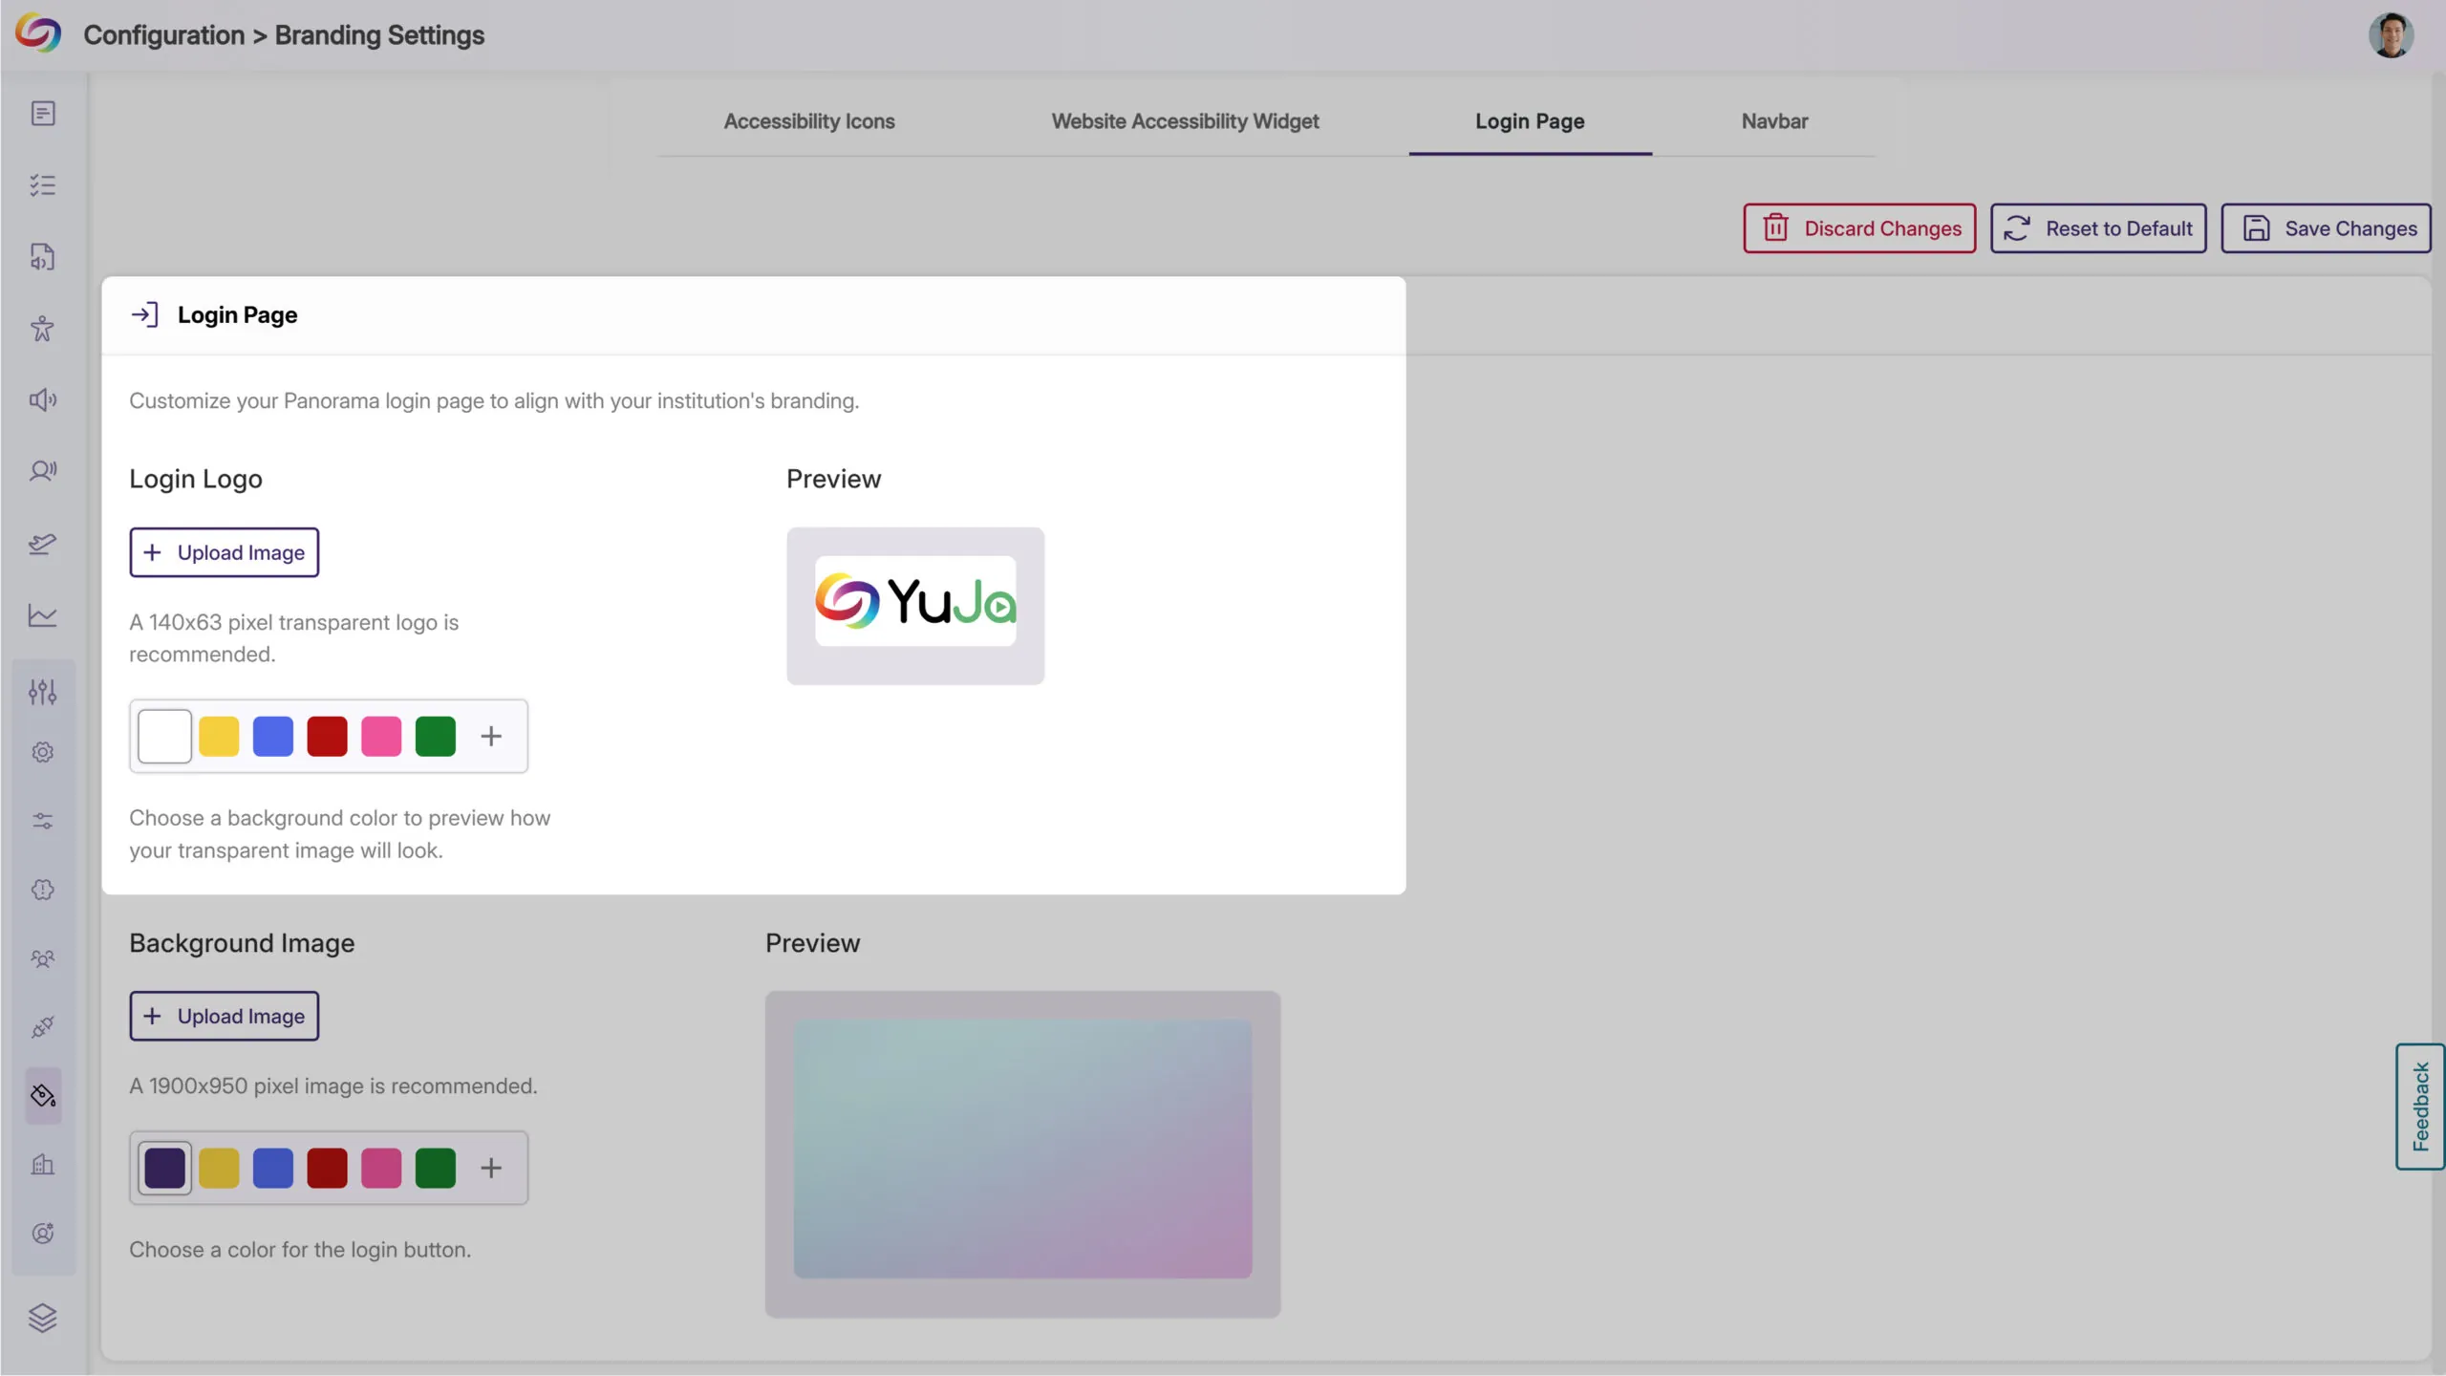
Task: Open the users group sidebar icon
Action: 42,958
